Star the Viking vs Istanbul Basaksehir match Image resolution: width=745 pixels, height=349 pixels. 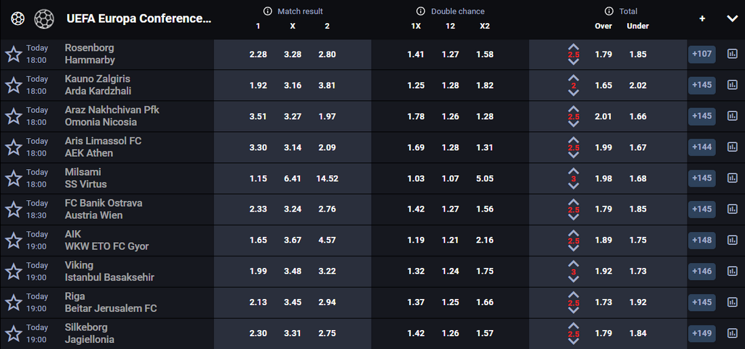tap(14, 271)
